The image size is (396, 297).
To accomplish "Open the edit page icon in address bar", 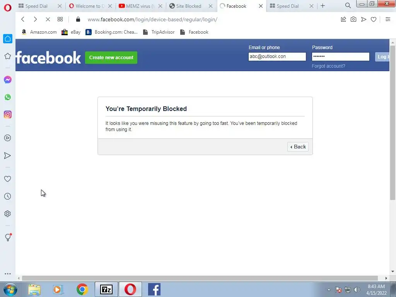I will 343,19.
